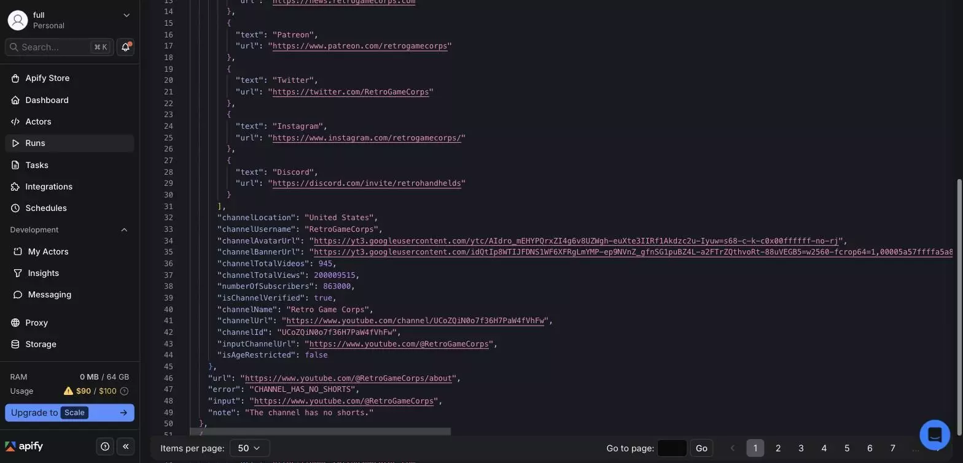The image size is (963, 463).
Task: Click the Go button for page jump
Action: pyautogui.click(x=701, y=448)
